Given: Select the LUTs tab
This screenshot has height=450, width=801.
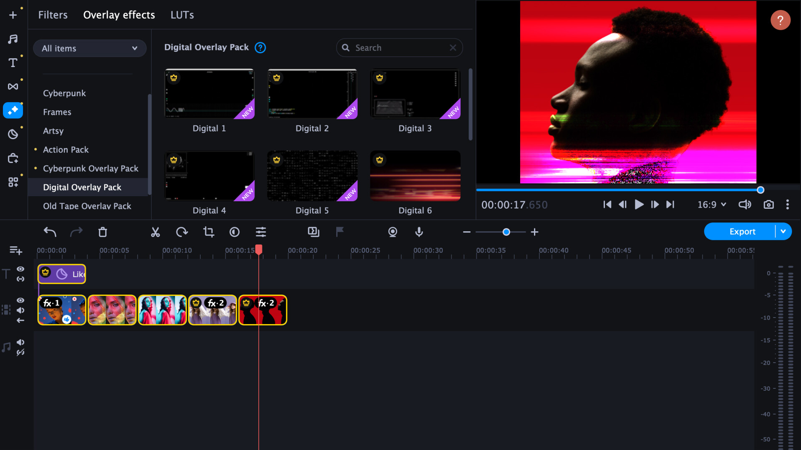Looking at the screenshot, I should coord(181,15).
